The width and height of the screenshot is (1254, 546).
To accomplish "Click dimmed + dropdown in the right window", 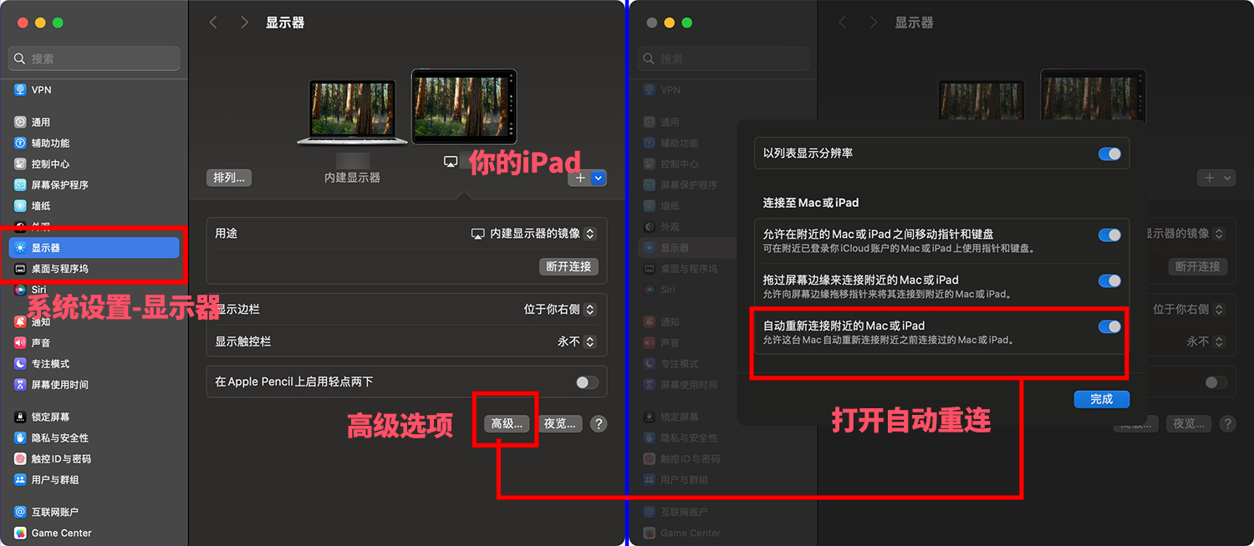I will [x=1216, y=178].
